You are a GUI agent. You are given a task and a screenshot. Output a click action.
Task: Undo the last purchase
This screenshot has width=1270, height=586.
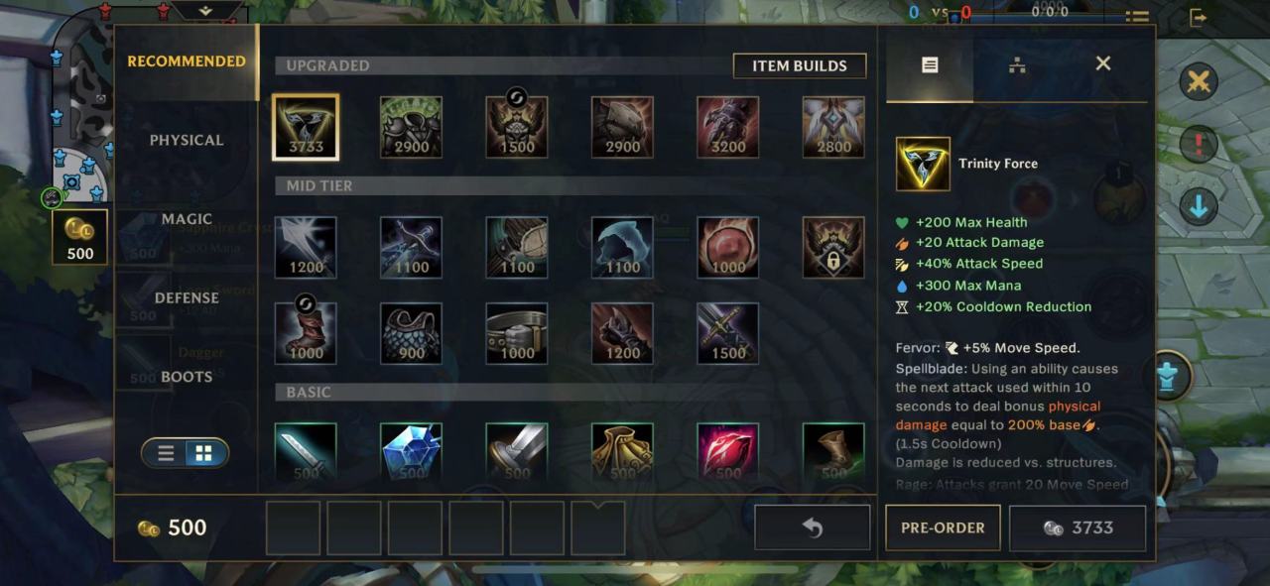click(813, 527)
